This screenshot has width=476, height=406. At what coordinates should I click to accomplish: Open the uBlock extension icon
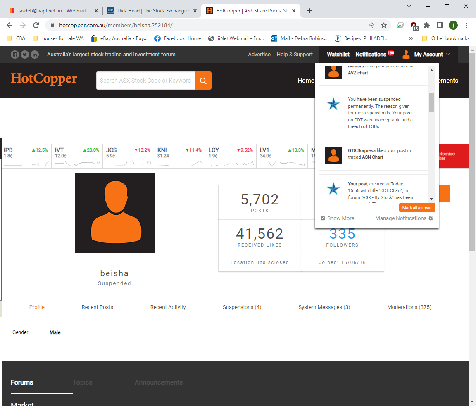click(414, 26)
